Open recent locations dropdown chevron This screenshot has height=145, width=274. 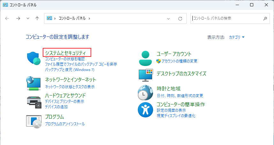click(28, 18)
